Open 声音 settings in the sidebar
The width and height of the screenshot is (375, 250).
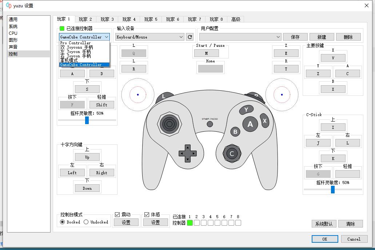[x=29, y=47]
